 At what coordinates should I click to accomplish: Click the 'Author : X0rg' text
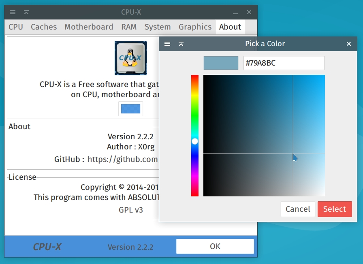[131, 147]
